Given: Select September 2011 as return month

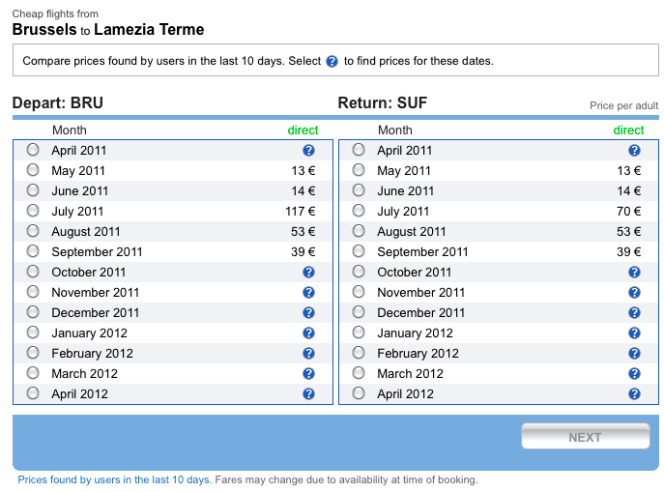Looking at the screenshot, I should [360, 252].
